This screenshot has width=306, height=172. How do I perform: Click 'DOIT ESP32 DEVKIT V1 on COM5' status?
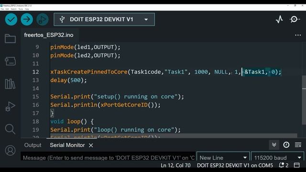click(x=235, y=165)
